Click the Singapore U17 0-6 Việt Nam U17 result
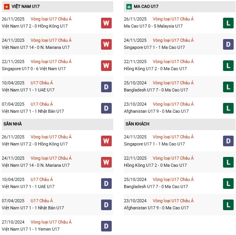Screen dimensions: 236x235 pos(34,69)
